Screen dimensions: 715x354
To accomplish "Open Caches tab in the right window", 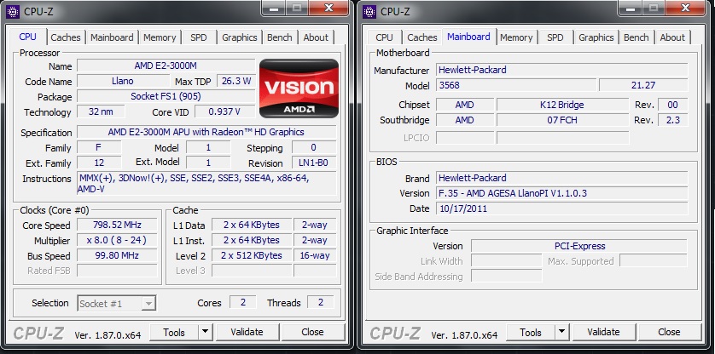I will click(422, 37).
